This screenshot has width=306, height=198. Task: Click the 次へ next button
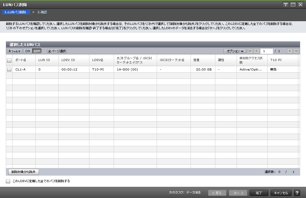[x=238, y=193]
